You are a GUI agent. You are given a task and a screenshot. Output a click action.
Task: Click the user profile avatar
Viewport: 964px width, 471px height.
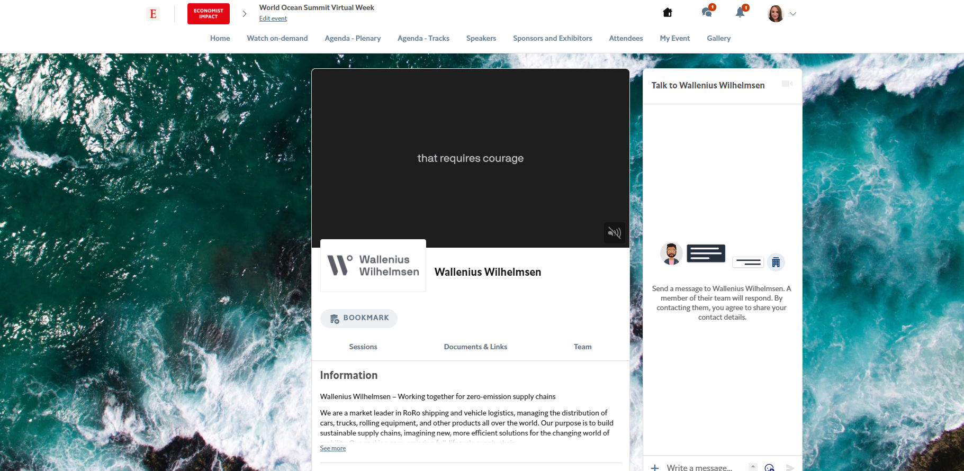tap(776, 14)
